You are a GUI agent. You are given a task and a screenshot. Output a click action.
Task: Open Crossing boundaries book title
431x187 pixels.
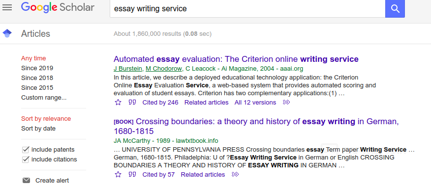pos(256,126)
